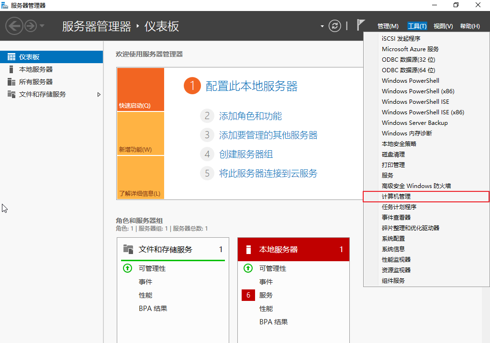This screenshot has width=490, height=343.
Task: Click the red 6 服务 alert badge
Action: [x=248, y=295]
